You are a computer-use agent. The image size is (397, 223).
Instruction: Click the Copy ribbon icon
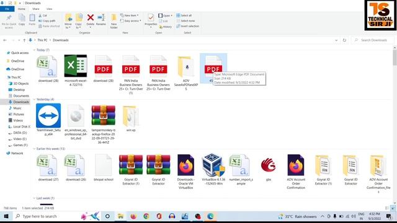[x=22, y=20]
